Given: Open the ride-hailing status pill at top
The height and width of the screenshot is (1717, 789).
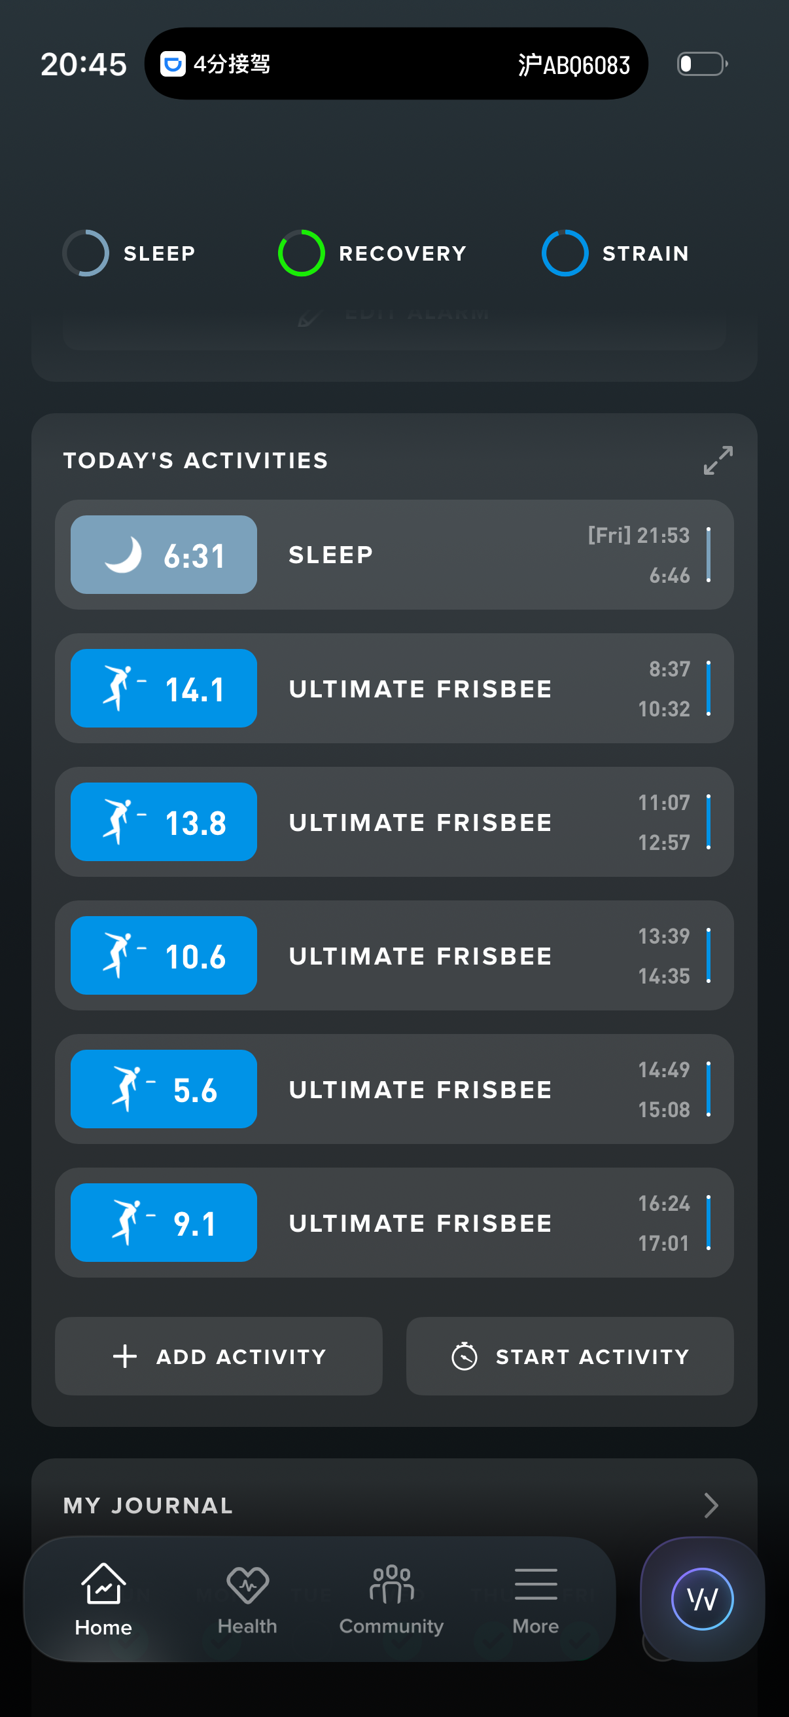Looking at the screenshot, I should (396, 64).
